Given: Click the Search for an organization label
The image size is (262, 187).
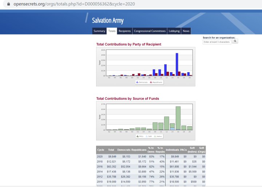Looking at the screenshot, I should [219, 37].
